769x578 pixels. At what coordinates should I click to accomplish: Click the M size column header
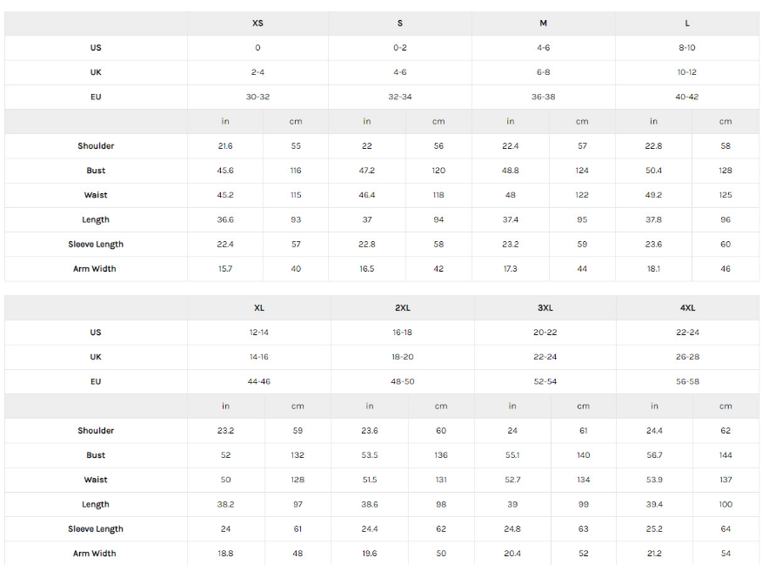coord(543,23)
